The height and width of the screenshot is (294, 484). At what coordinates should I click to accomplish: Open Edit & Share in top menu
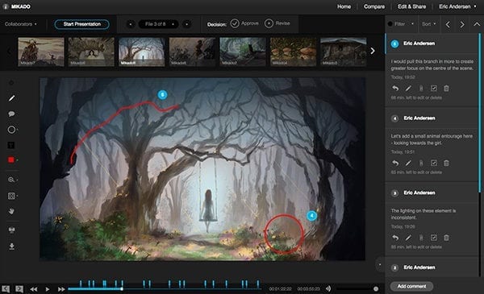coord(411,6)
